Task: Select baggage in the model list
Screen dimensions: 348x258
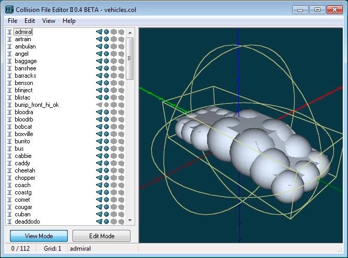Action: (26, 61)
